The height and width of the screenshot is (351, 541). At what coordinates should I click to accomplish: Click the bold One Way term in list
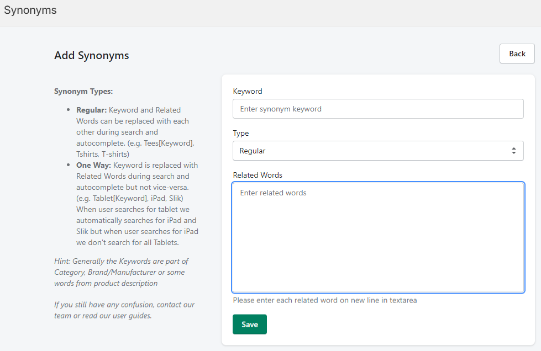93,165
